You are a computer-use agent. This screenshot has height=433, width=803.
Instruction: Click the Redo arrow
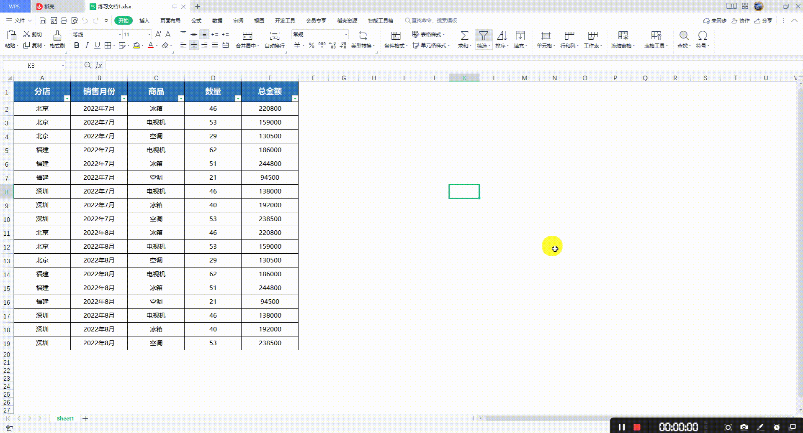(96, 20)
